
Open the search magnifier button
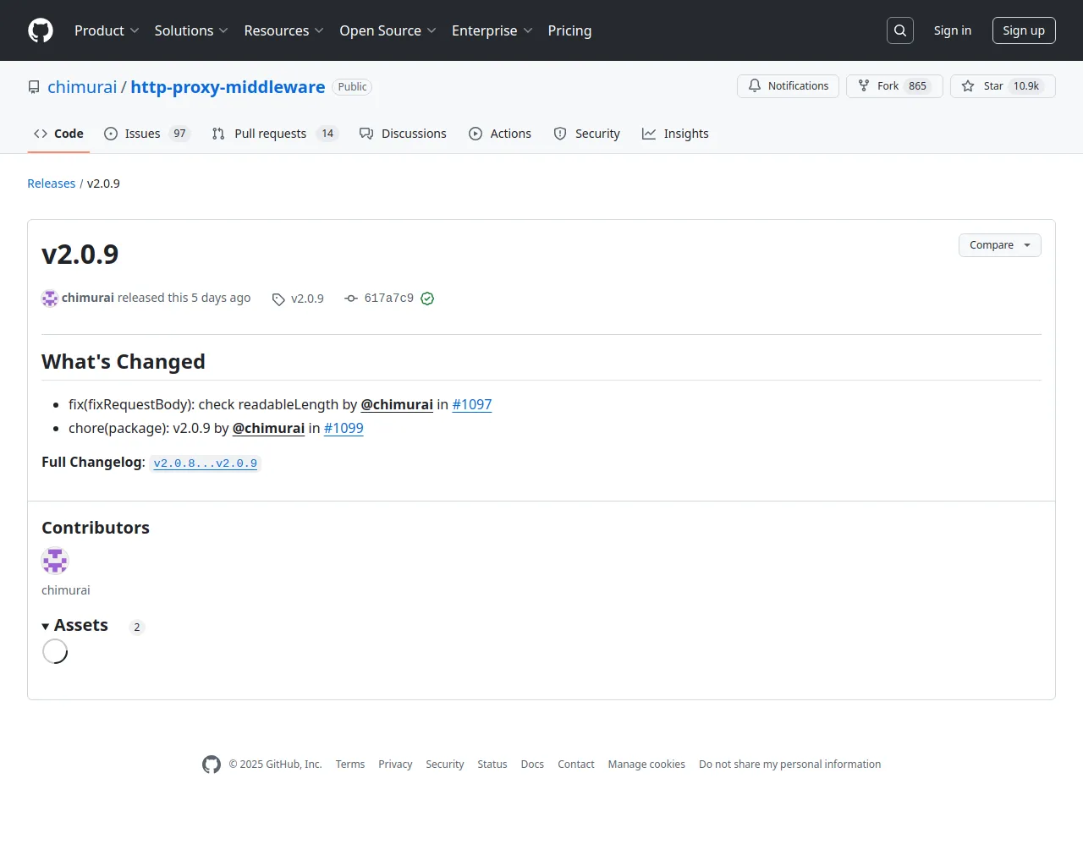click(900, 30)
